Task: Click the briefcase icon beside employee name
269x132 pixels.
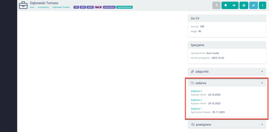Action: (x=23, y=5)
